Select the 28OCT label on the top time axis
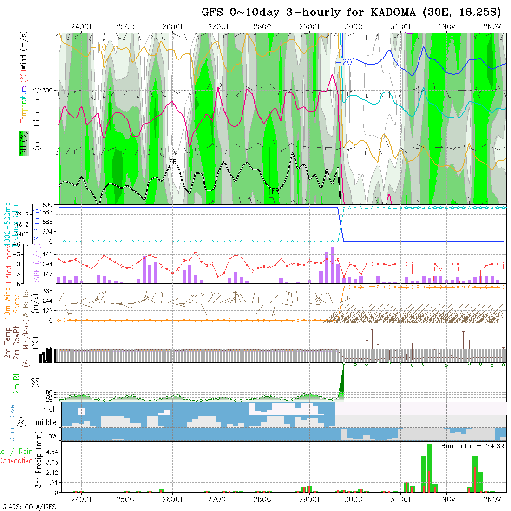The image size is (511, 511). pos(264,27)
